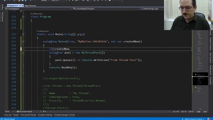Screen dimensions: 213x120
Task: Click the Ch: 18 character indicator
Action: tap(184, 112)
